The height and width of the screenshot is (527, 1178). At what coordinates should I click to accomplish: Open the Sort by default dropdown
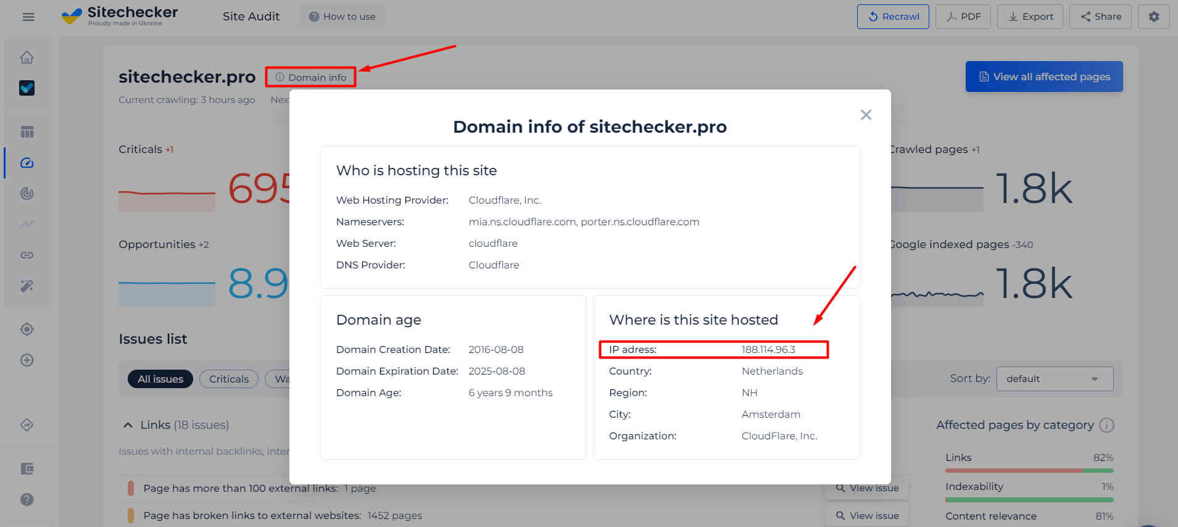pos(1055,379)
